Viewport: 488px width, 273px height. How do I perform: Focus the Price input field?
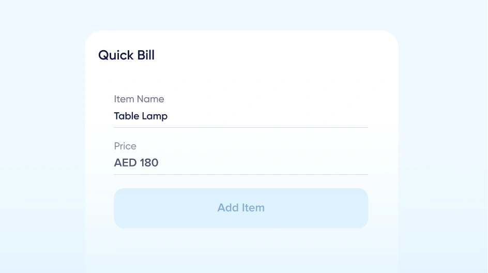(x=240, y=163)
